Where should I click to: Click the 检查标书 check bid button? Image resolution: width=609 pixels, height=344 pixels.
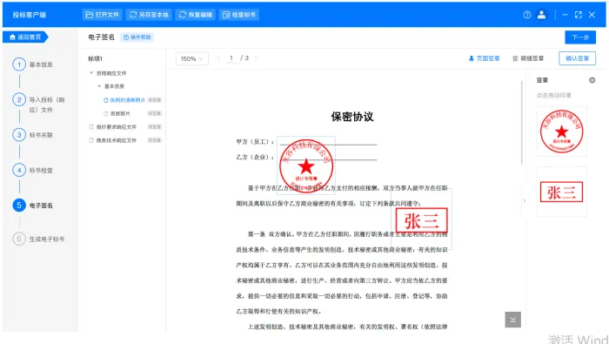pyautogui.click(x=239, y=15)
